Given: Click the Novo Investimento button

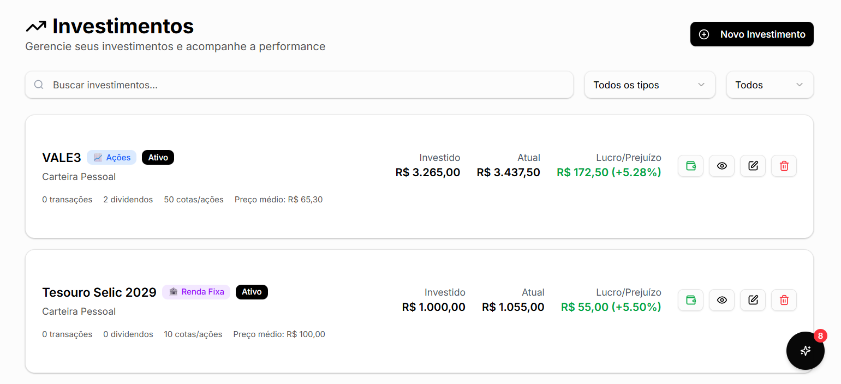Looking at the screenshot, I should click(x=751, y=34).
